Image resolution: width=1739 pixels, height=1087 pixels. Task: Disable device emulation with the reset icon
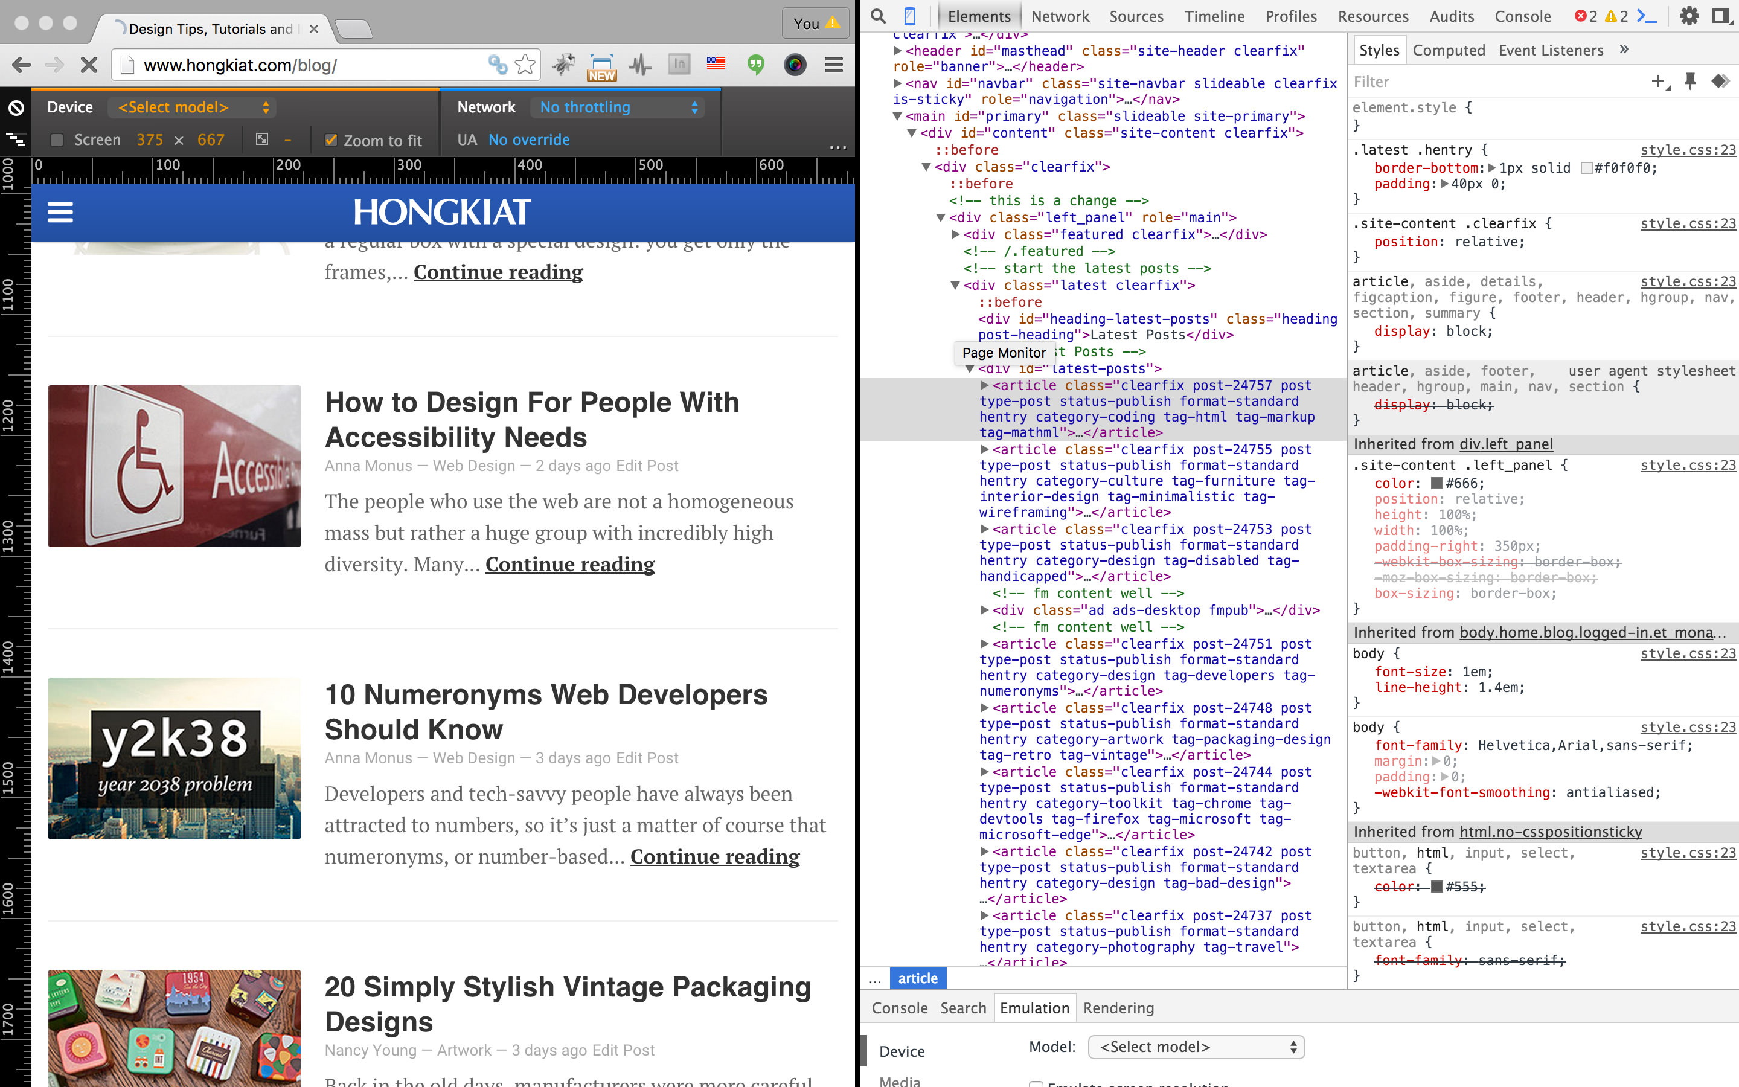click(x=16, y=108)
